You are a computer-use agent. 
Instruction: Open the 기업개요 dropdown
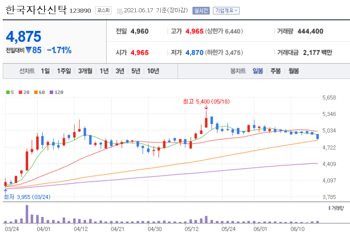click(x=226, y=10)
